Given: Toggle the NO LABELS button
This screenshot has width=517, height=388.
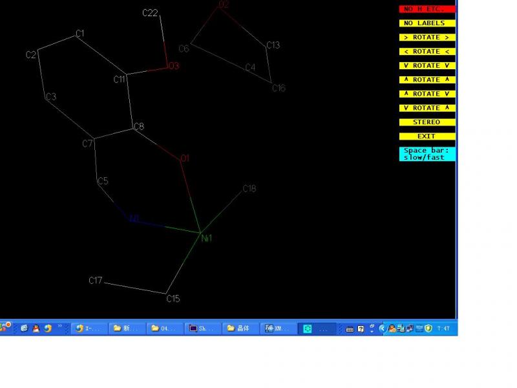Looking at the screenshot, I should pyautogui.click(x=427, y=23).
